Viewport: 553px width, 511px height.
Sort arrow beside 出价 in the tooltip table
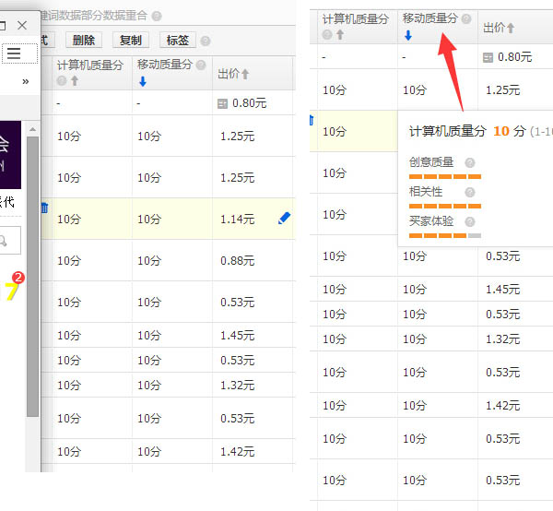coord(511,28)
